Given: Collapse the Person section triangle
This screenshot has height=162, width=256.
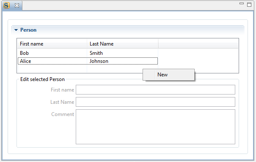Looking at the screenshot, I should (x=16, y=30).
